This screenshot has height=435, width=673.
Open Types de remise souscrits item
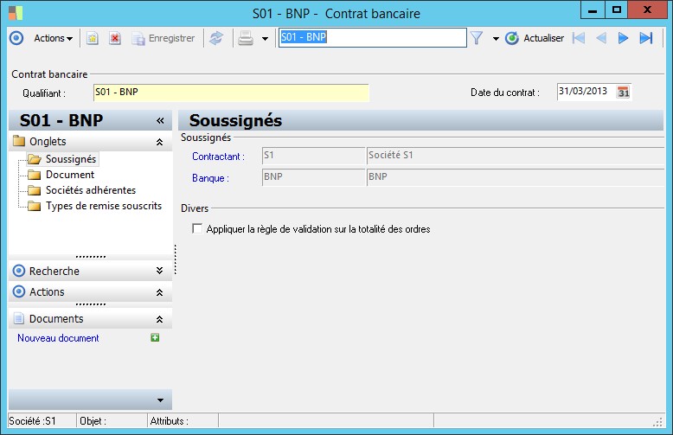pos(104,206)
